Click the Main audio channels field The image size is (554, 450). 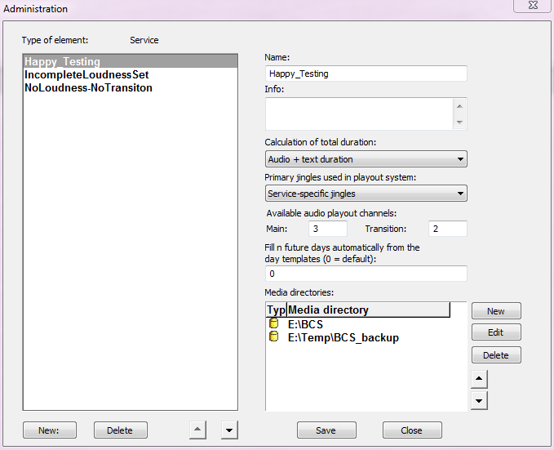(327, 229)
